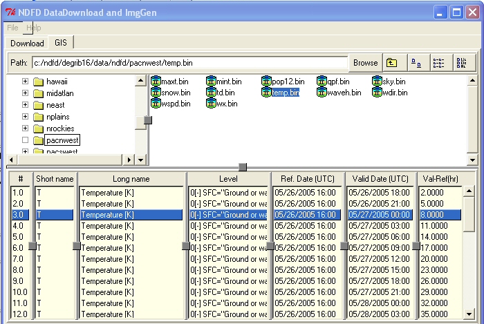This screenshot has width=484, height=324.
Task: Click the midatlan folder icon
Action: point(38,93)
